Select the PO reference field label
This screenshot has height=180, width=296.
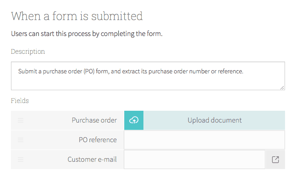pyautogui.click(x=98, y=140)
